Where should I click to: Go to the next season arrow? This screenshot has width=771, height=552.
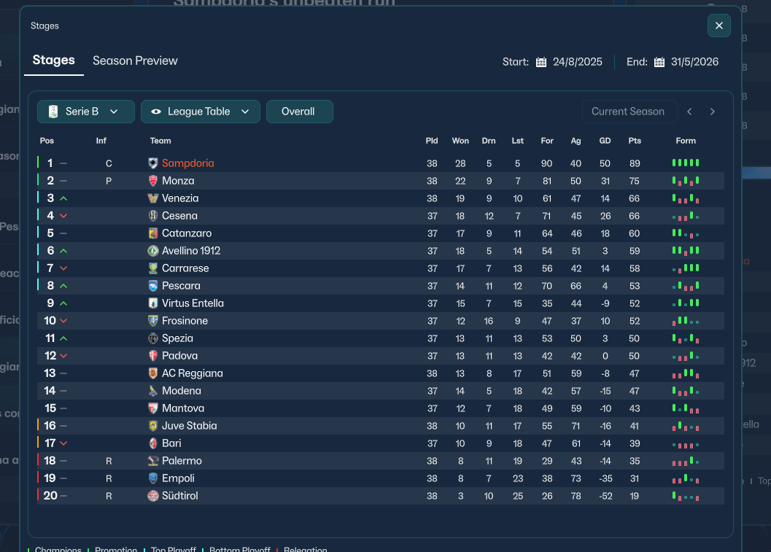713,112
